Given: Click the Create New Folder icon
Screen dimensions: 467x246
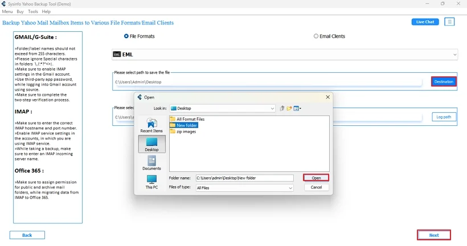Looking at the screenshot, I should [289, 108].
